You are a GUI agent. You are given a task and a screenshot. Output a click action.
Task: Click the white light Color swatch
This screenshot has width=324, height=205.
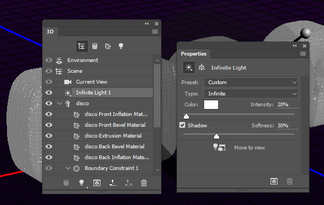click(211, 105)
